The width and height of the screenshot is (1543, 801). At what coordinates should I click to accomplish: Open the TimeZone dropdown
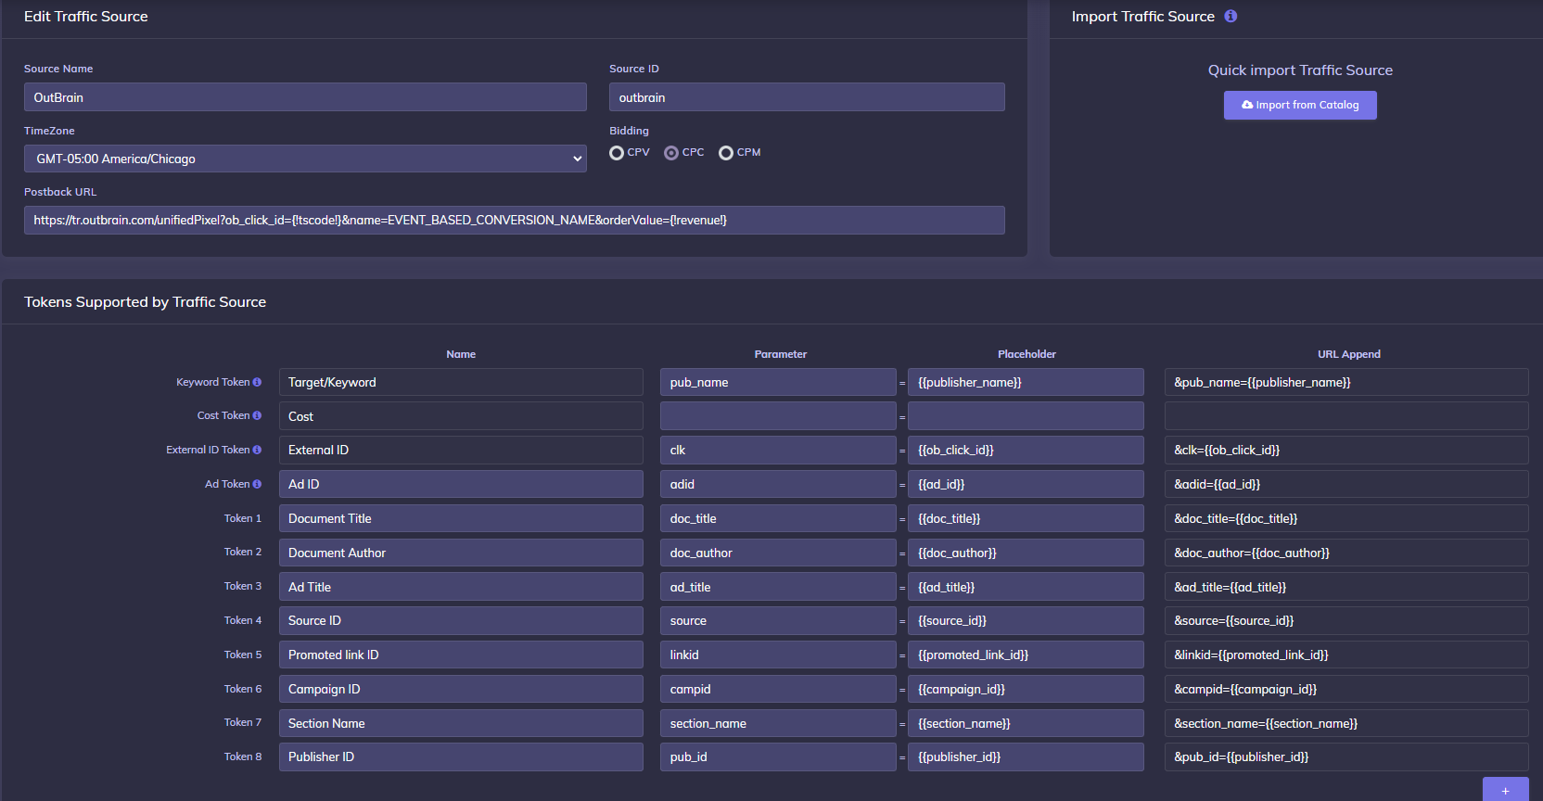pos(305,159)
